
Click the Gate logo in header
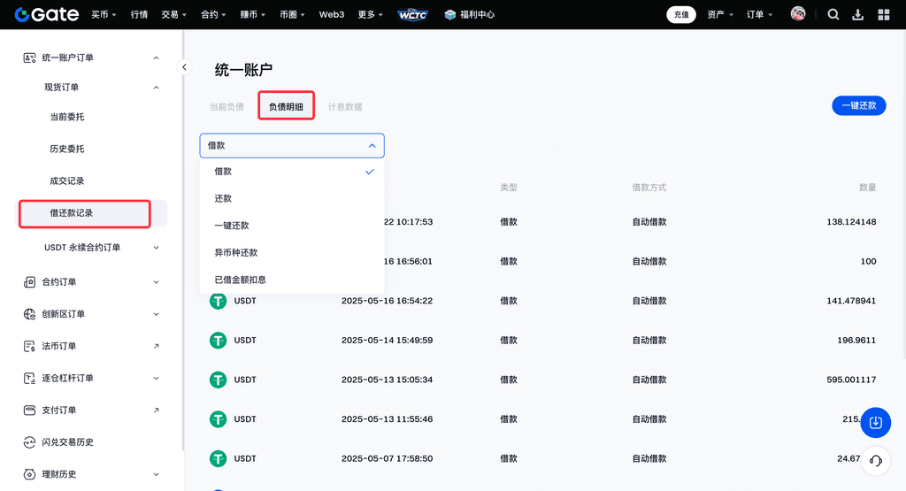pos(44,14)
